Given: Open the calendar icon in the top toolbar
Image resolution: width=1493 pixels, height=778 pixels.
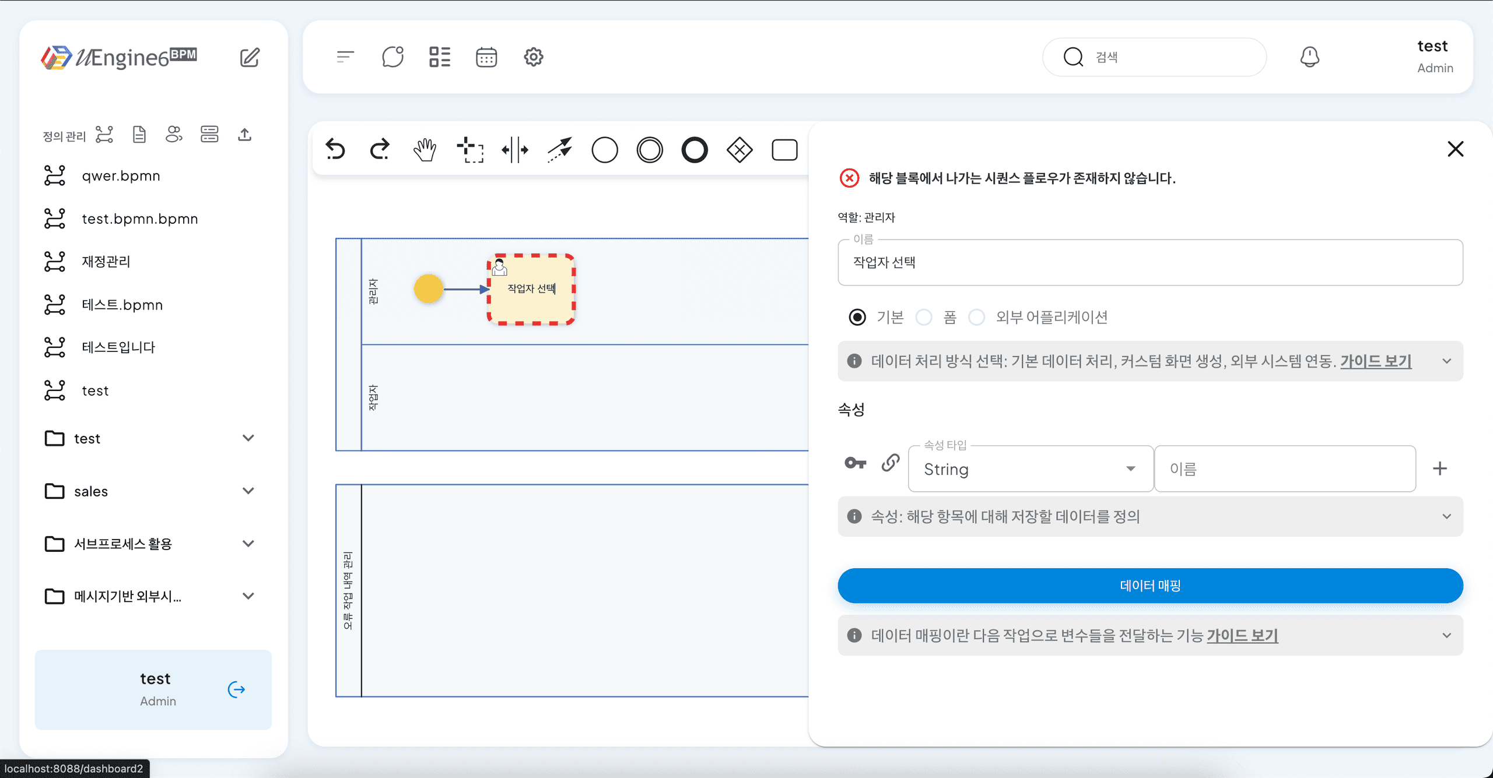Looking at the screenshot, I should [x=486, y=57].
